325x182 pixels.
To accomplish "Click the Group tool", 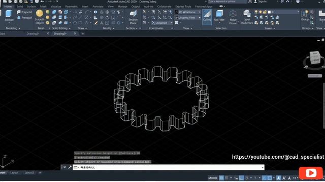I will coord(305,16).
